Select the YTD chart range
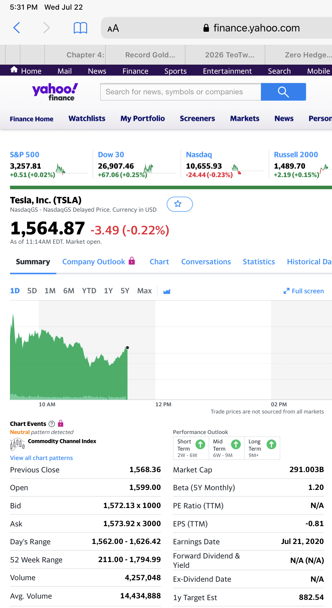 point(89,291)
